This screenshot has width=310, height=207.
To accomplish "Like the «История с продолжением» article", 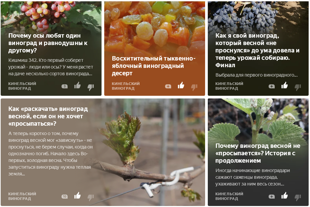I will click(x=284, y=196).
